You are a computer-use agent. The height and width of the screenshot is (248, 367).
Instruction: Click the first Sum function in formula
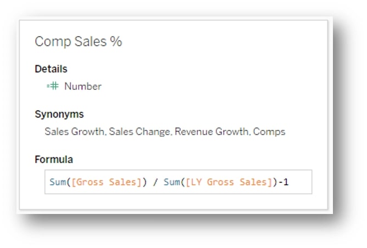pos(58,182)
